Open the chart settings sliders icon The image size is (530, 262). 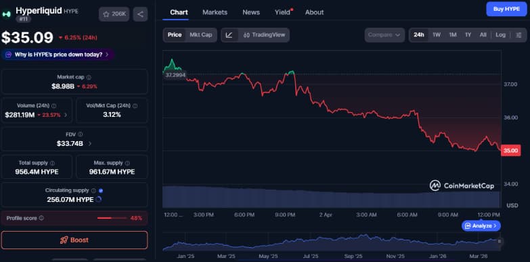(518, 35)
